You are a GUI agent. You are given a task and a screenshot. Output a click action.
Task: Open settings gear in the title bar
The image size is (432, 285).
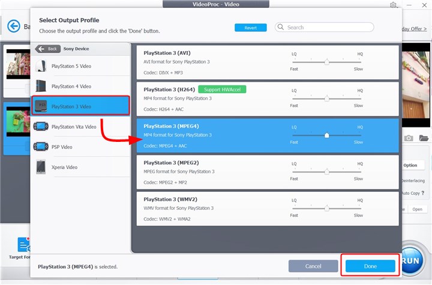[x=393, y=5]
